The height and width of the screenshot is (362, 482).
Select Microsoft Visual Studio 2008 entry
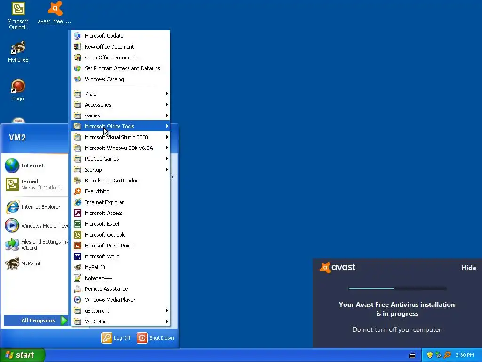120,137
